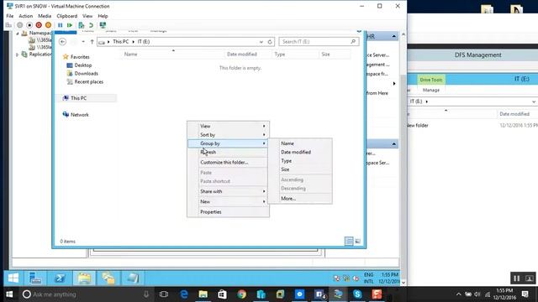Screen dimensions: 538x302
Task: Open Skype from host taskbar
Action: pyautogui.click(x=357, y=294)
